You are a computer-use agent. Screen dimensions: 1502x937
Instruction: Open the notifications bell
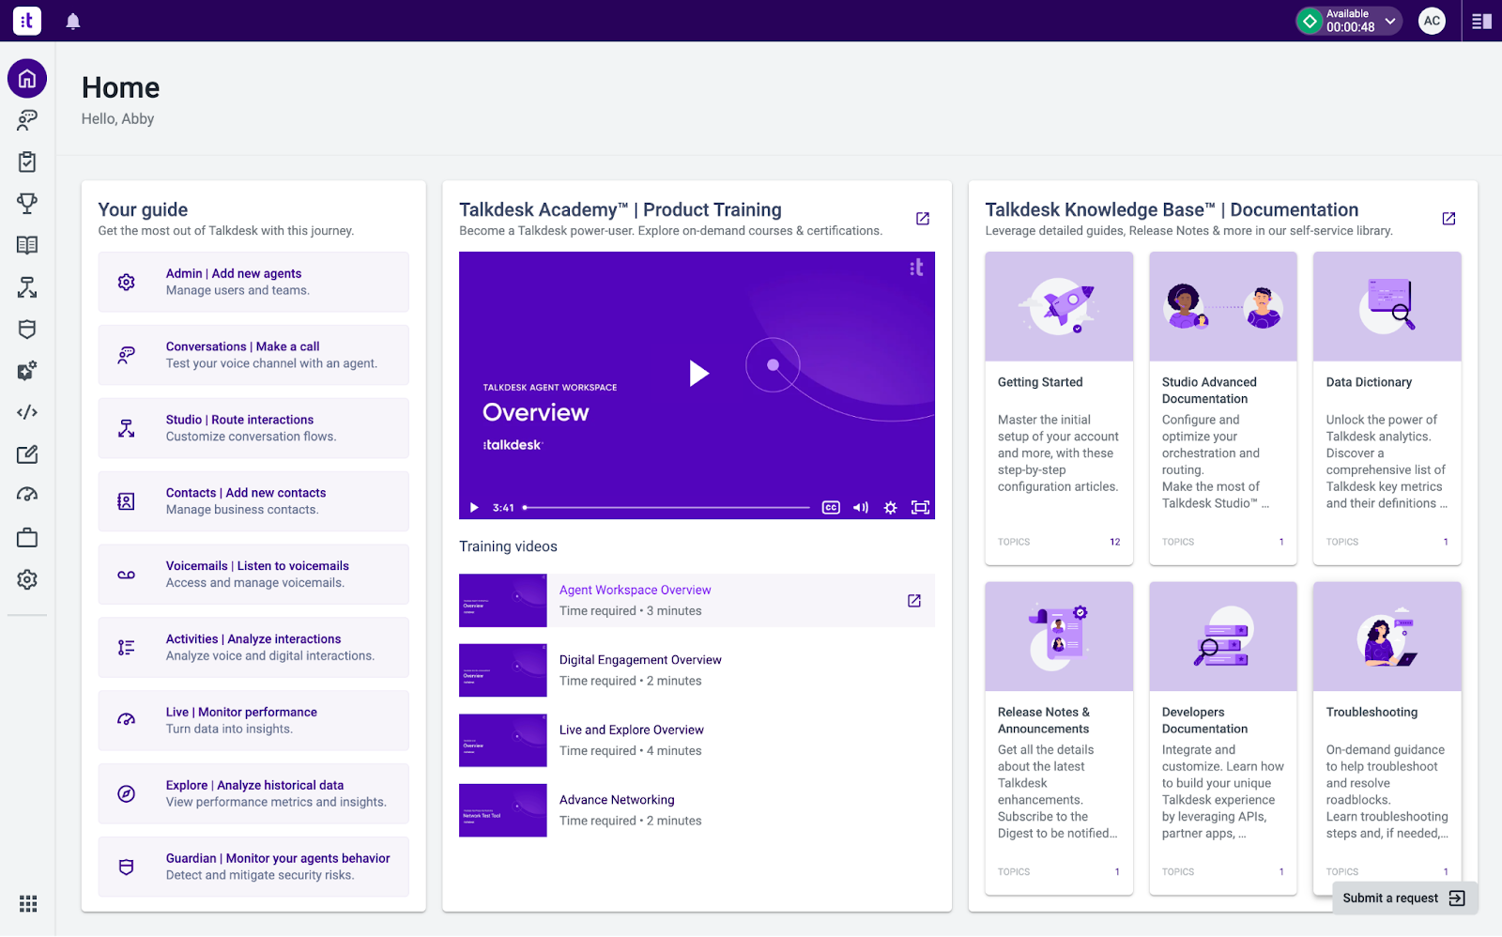pyautogui.click(x=73, y=21)
